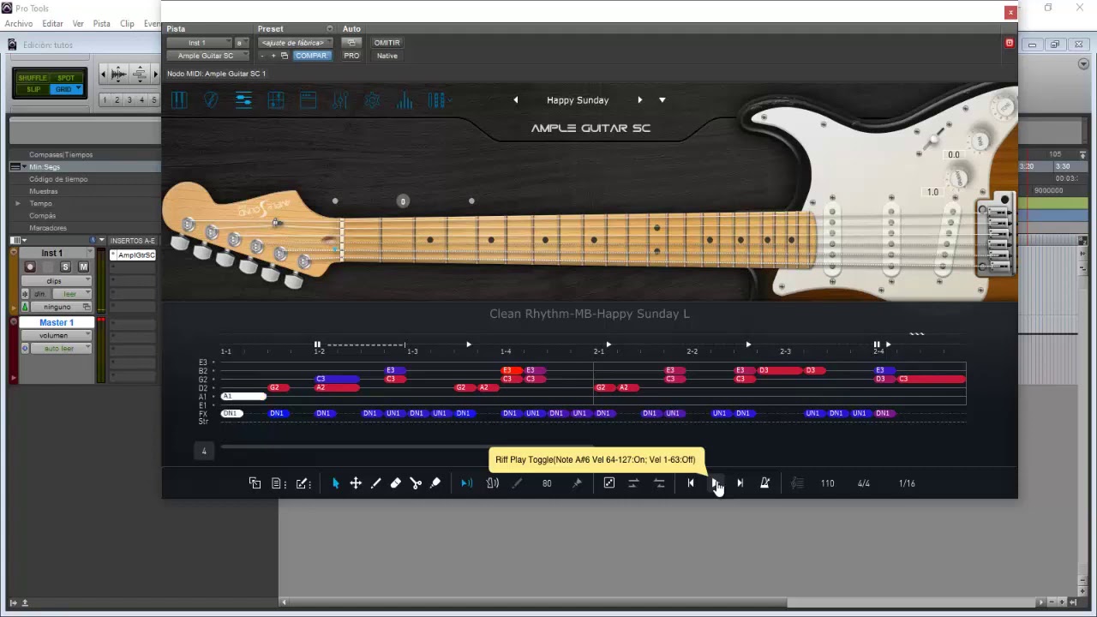The image size is (1097, 617).
Task: Select the scissors split tool in riffer
Action: (416, 483)
